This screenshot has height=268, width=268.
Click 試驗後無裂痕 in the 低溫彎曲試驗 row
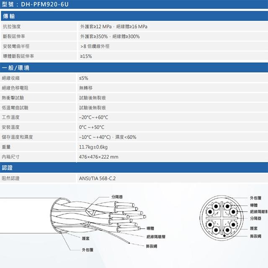(x=92, y=108)
